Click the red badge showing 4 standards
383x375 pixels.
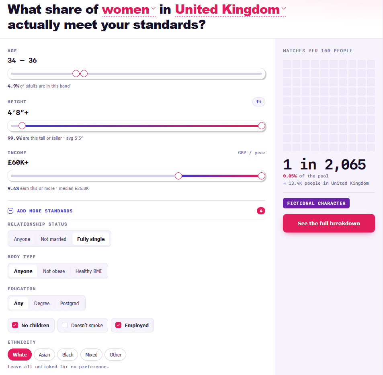click(261, 211)
